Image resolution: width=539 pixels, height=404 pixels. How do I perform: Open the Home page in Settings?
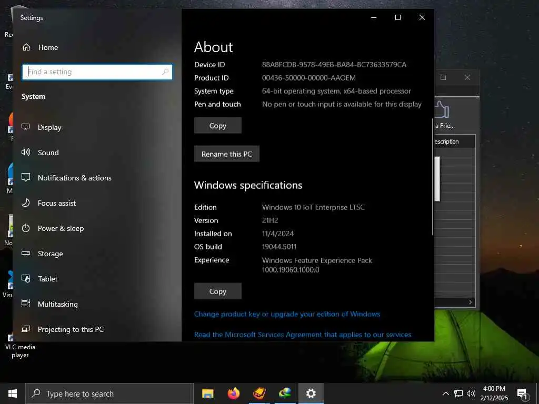[x=40, y=47]
